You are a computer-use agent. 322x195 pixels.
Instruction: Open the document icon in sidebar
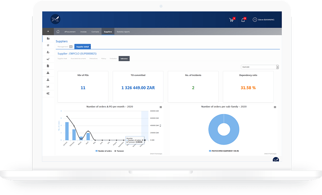click(48, 66)
